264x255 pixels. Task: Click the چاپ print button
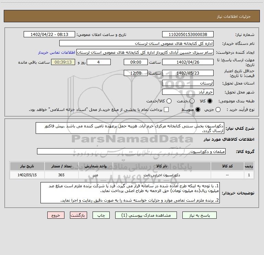[101, 215]
